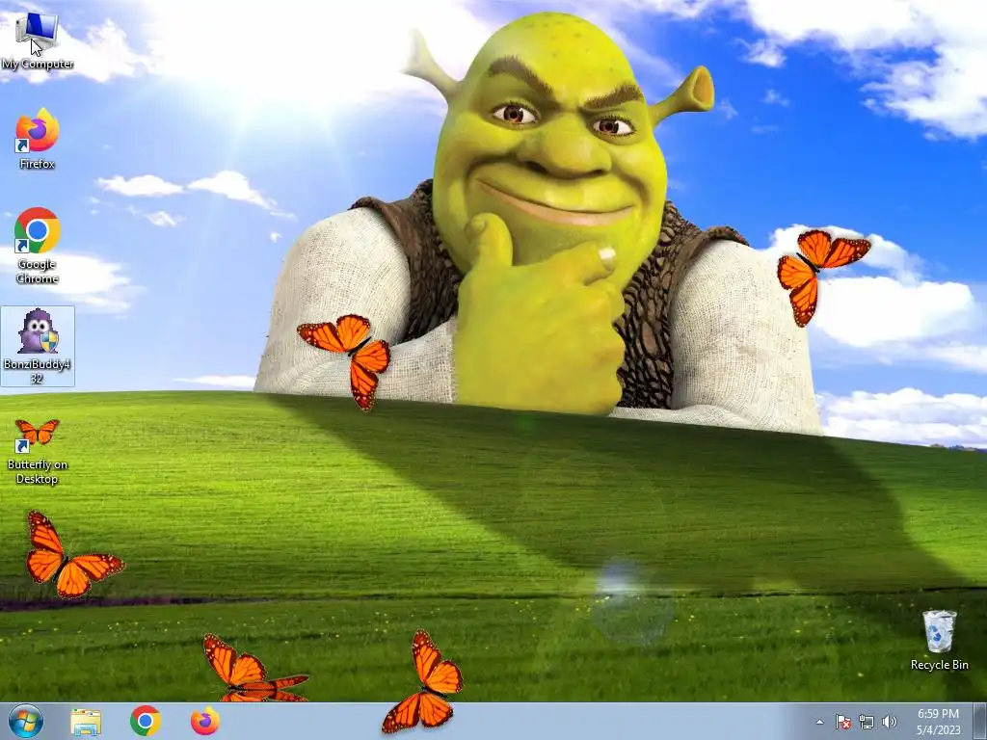Viewport: 987px width, 740px height.
Task: Launch Chrome from the taskbar
Action: [x=146, y=721]
